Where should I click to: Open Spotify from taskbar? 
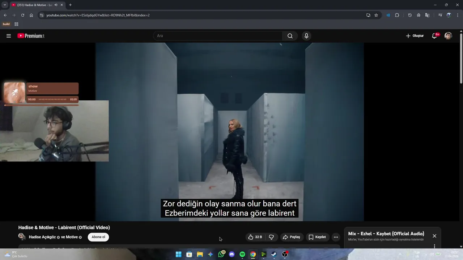242,254
